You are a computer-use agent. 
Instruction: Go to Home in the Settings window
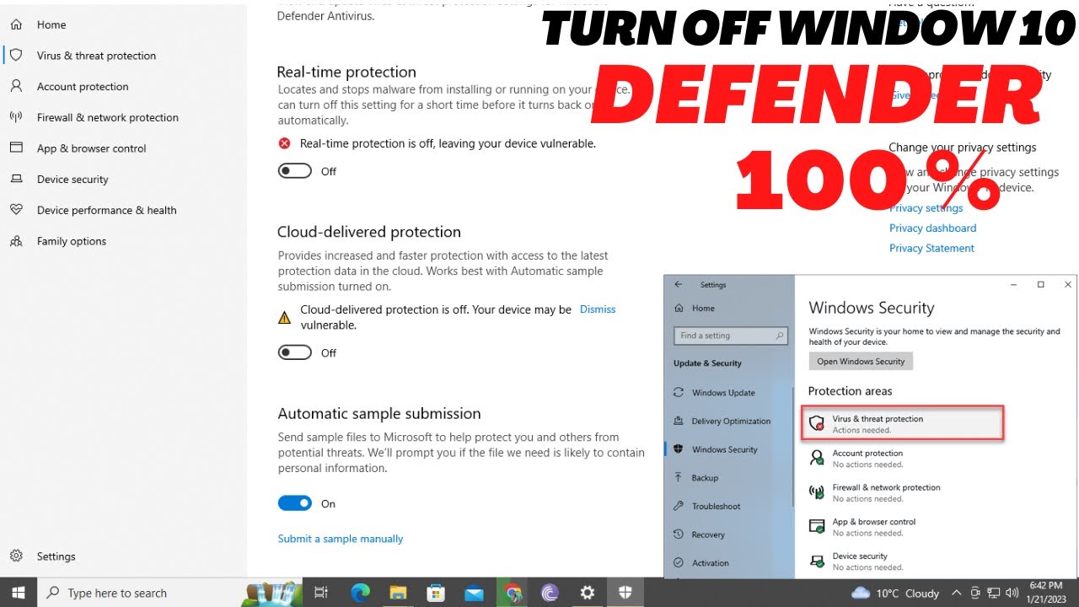695,309
